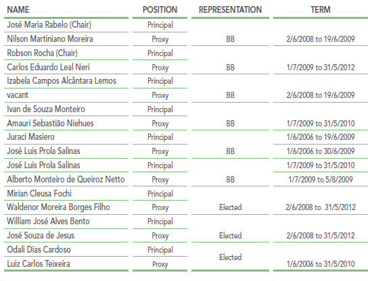This screenshot has height=281, width=374.
Task: Select Amauri Sebastião Niehues name
Action: [50, 123]
